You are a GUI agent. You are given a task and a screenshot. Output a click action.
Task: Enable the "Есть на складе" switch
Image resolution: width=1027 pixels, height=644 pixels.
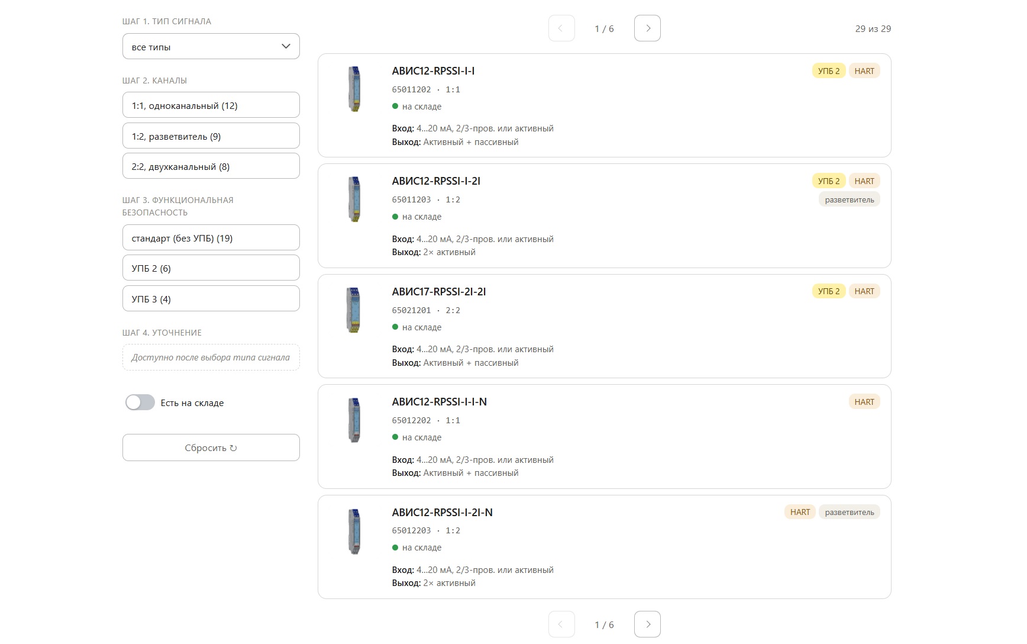[x=140, y=402]
